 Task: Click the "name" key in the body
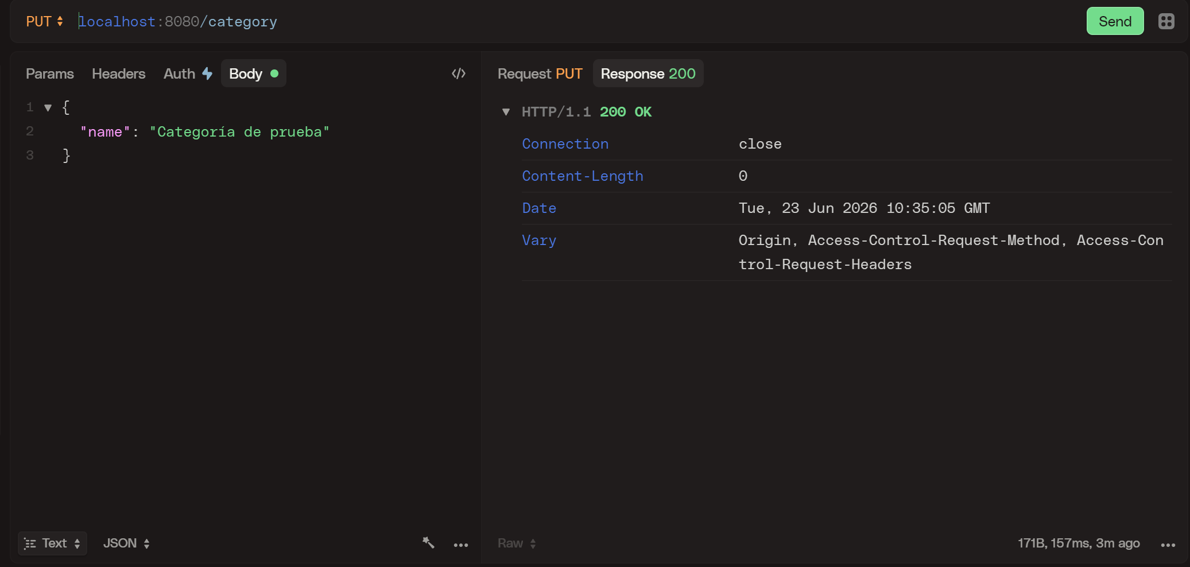click(105, 132)
